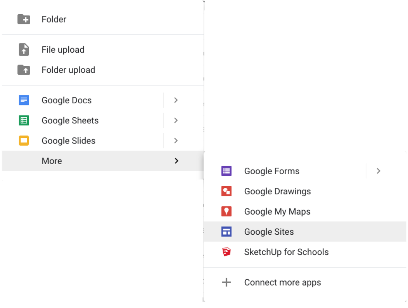The height and width of the screenshot is (308, 408).
Task: Click the red Google Drawings icon
Action: (x=226, y=191)
